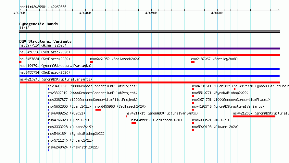
Task: Click esv3387877 1000Genomes pilot variant label
Action: tap(93, 100)
